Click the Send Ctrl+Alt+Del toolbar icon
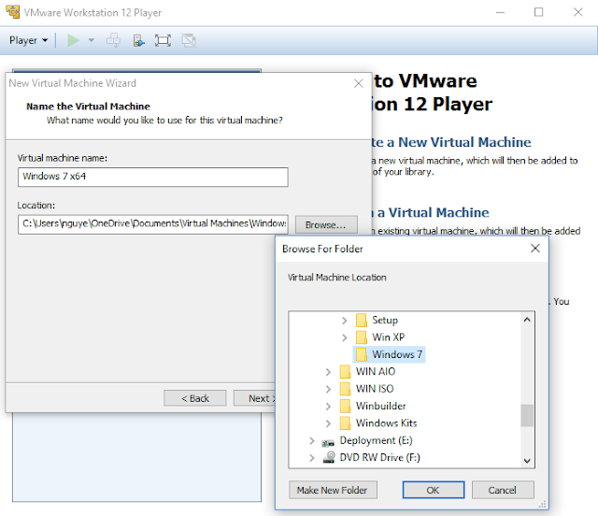The image size is (598, 516). pos(113,40)
